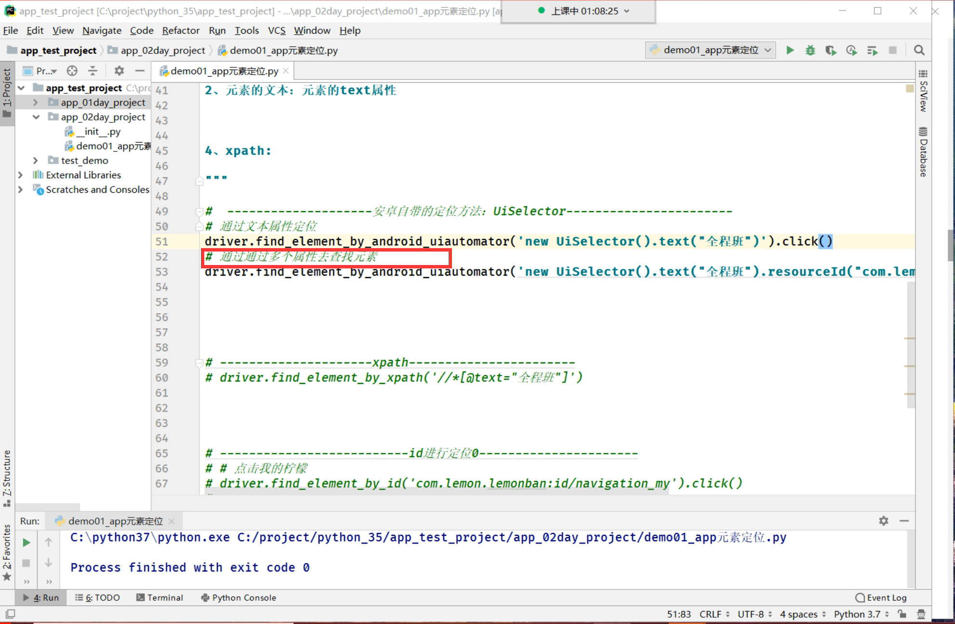The width and height of the screenshot is (955, 624).
Task: Open the Refactor menu
Action: [181, 30]
